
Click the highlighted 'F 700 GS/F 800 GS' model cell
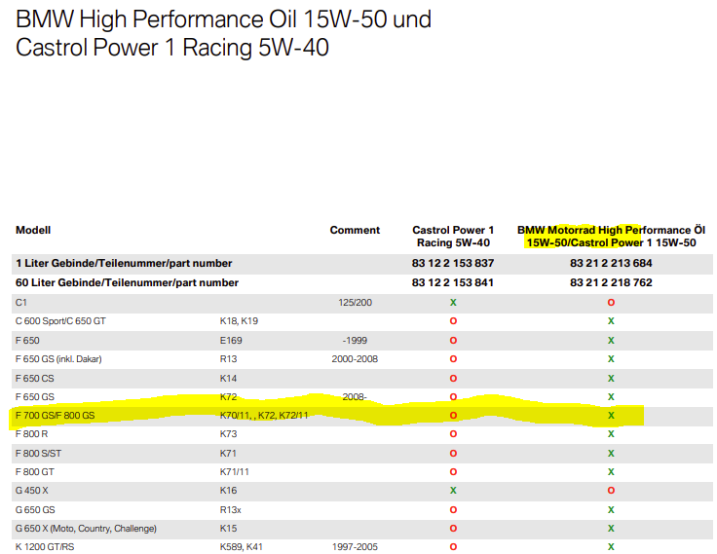click(x=55, y=415)
